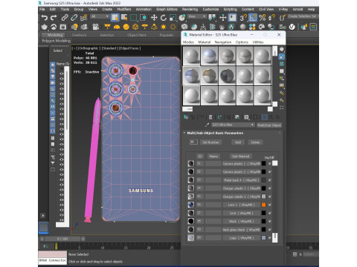
Task: Open the View reference coordinate dropdown
Action: [x=197, y=16]
